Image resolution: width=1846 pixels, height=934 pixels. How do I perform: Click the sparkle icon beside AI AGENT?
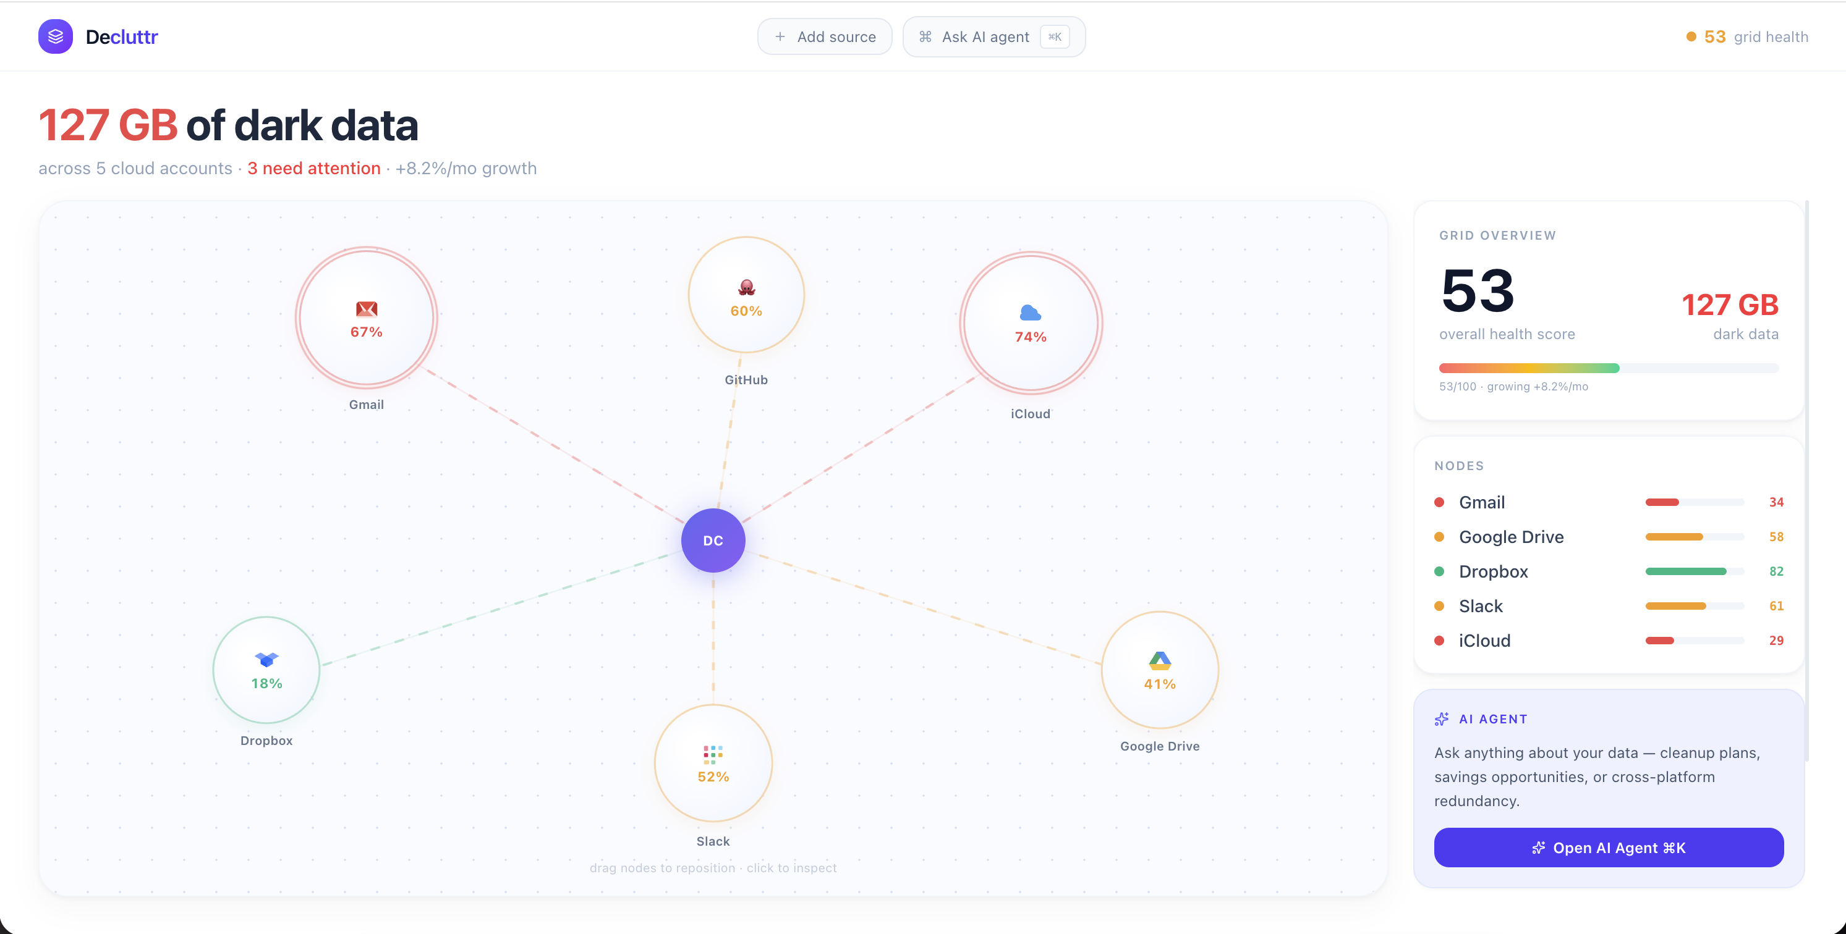(x=1441, y=719)
